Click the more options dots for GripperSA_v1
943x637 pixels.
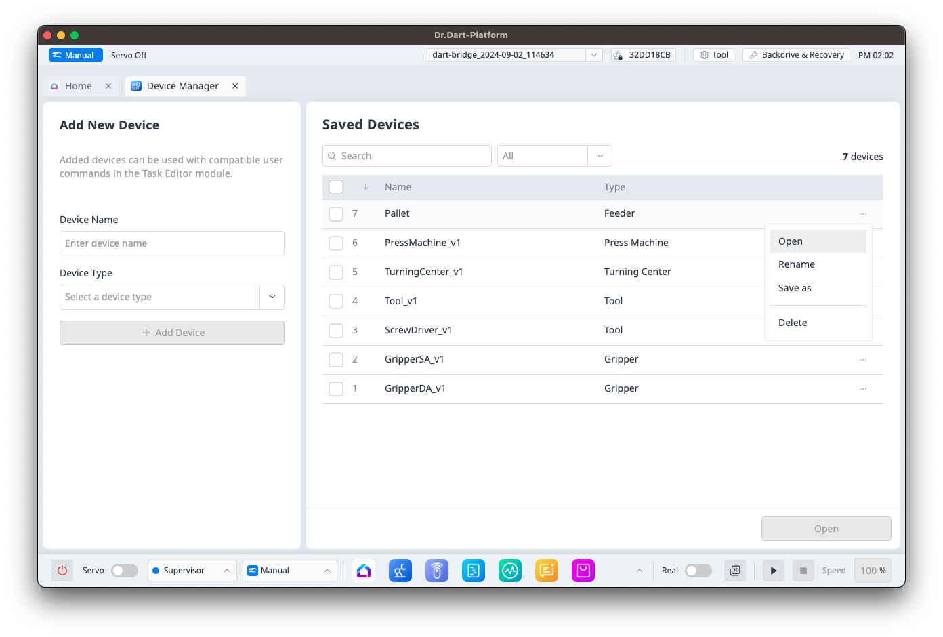pyautogui.click(x=862, y=360)
